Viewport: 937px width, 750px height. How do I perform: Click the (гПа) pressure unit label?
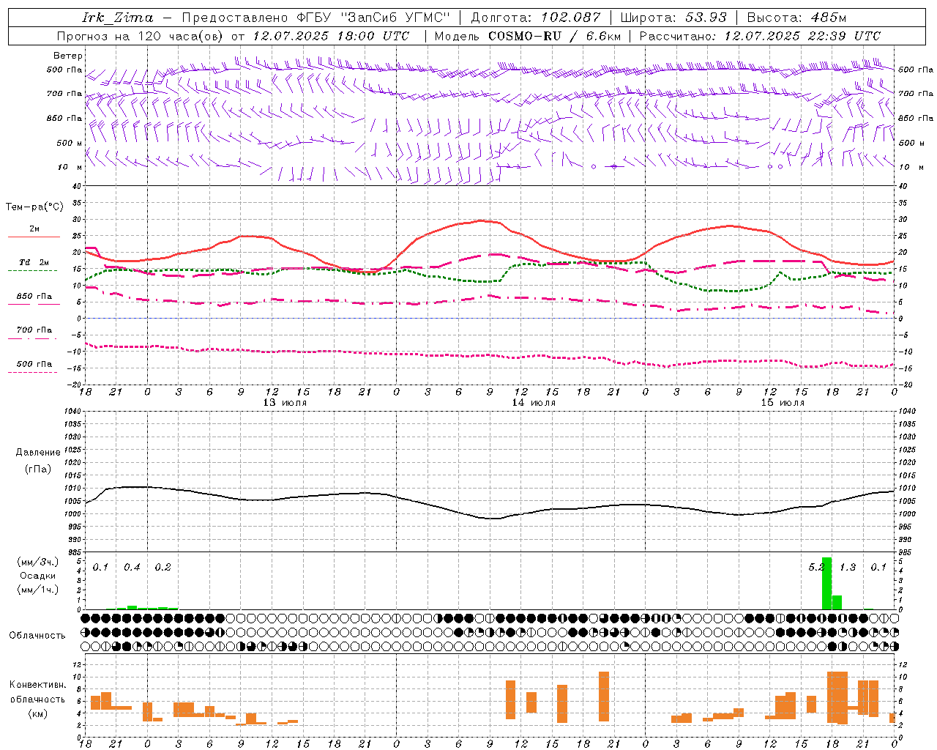click(x=38, y=469)
